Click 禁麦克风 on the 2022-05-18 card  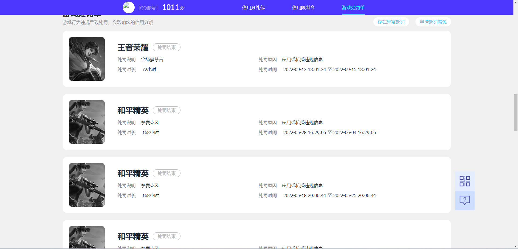(150, 185)
